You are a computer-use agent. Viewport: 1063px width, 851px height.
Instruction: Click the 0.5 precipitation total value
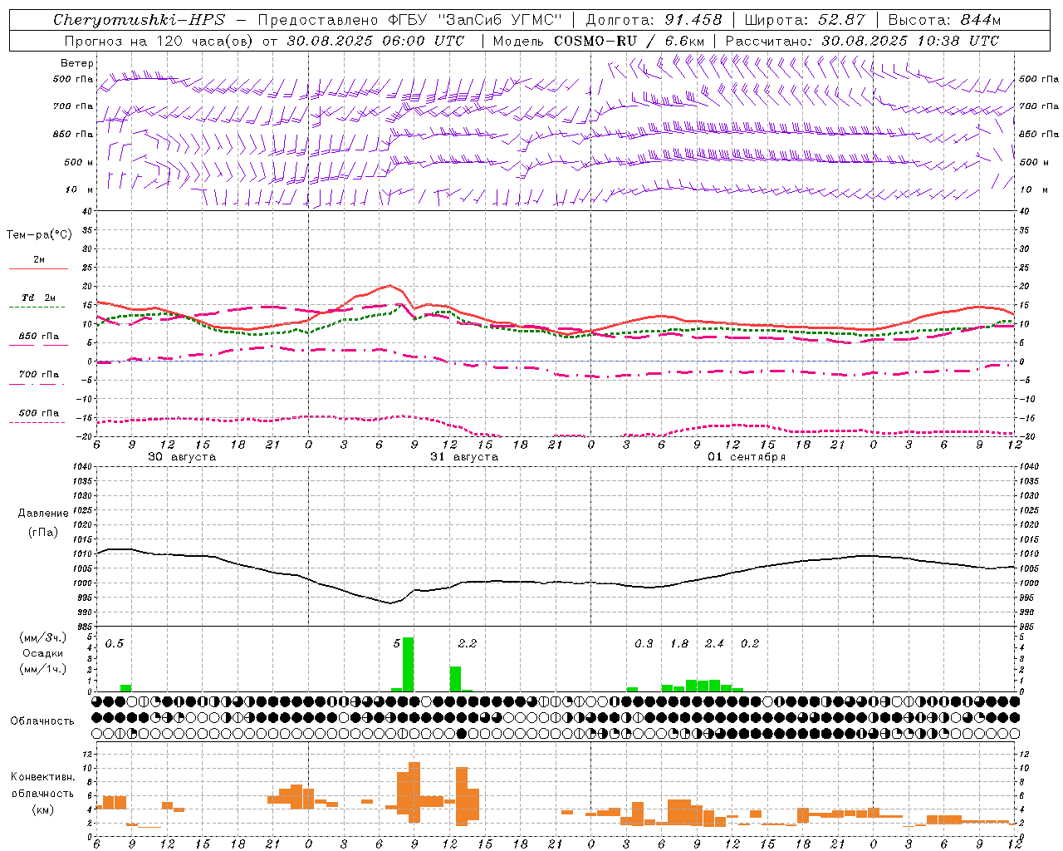pyautogui.click(x=115, y=644)
